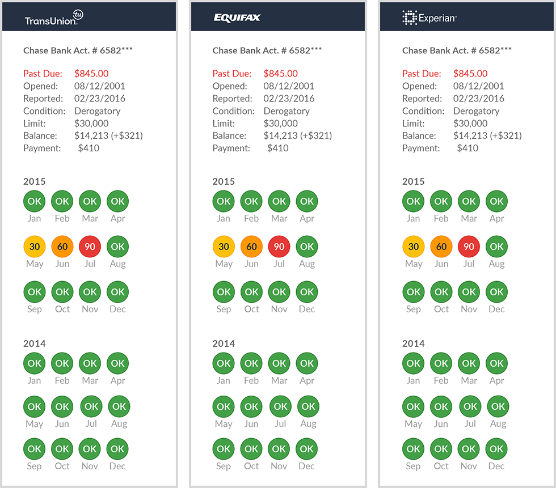The height and width of the screenshot is (488, 556).
Task: Click Equifax May 2015 yellow 30 badge
Action: [x=224, y=247]
